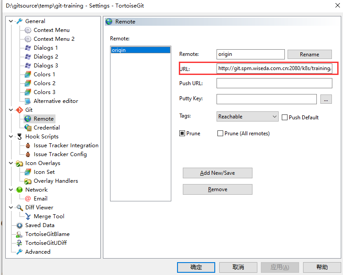Click the Credential globe-lock icon

28,128
